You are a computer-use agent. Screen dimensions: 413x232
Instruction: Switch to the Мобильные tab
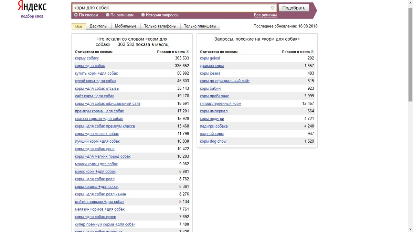[x=126, y=26]
